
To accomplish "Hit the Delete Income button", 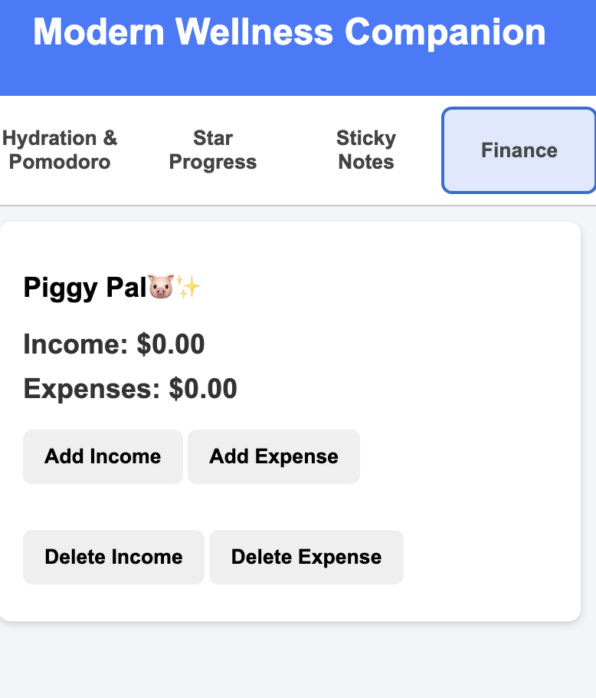I will pyautogui.click(x=113, y=557).
